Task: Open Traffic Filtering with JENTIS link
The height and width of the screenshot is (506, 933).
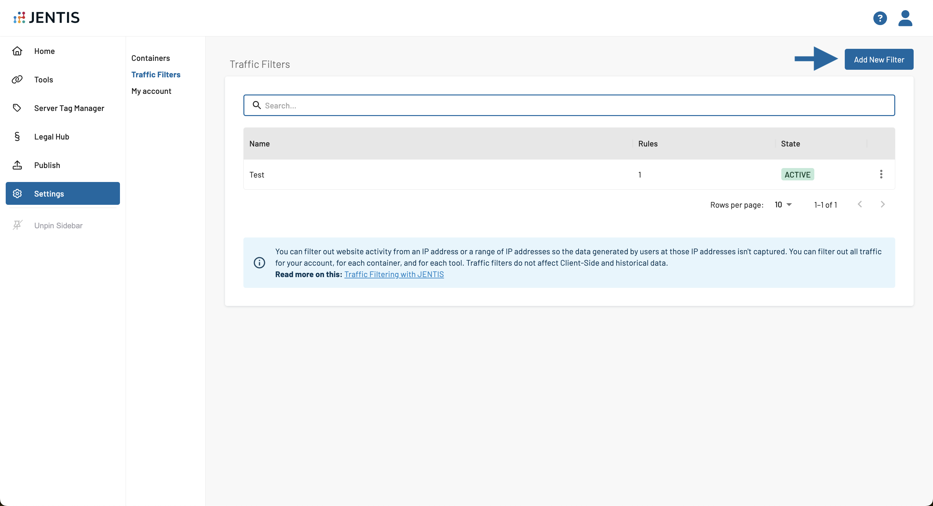Action: pos(394,274)
